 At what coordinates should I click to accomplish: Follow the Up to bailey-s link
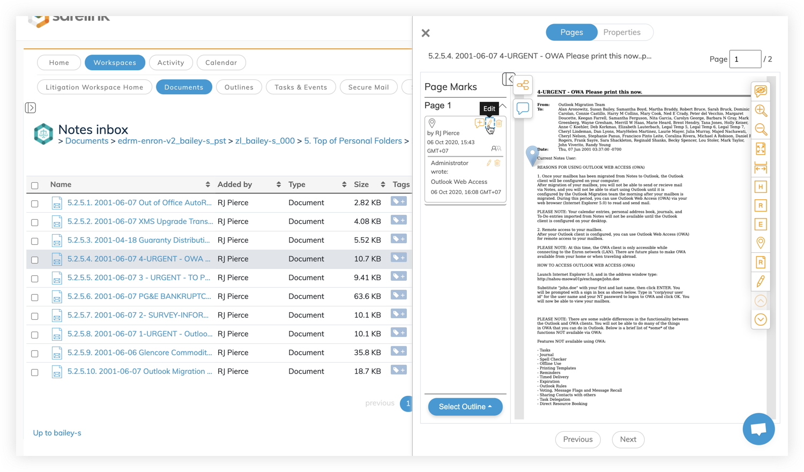coord(57,433)
